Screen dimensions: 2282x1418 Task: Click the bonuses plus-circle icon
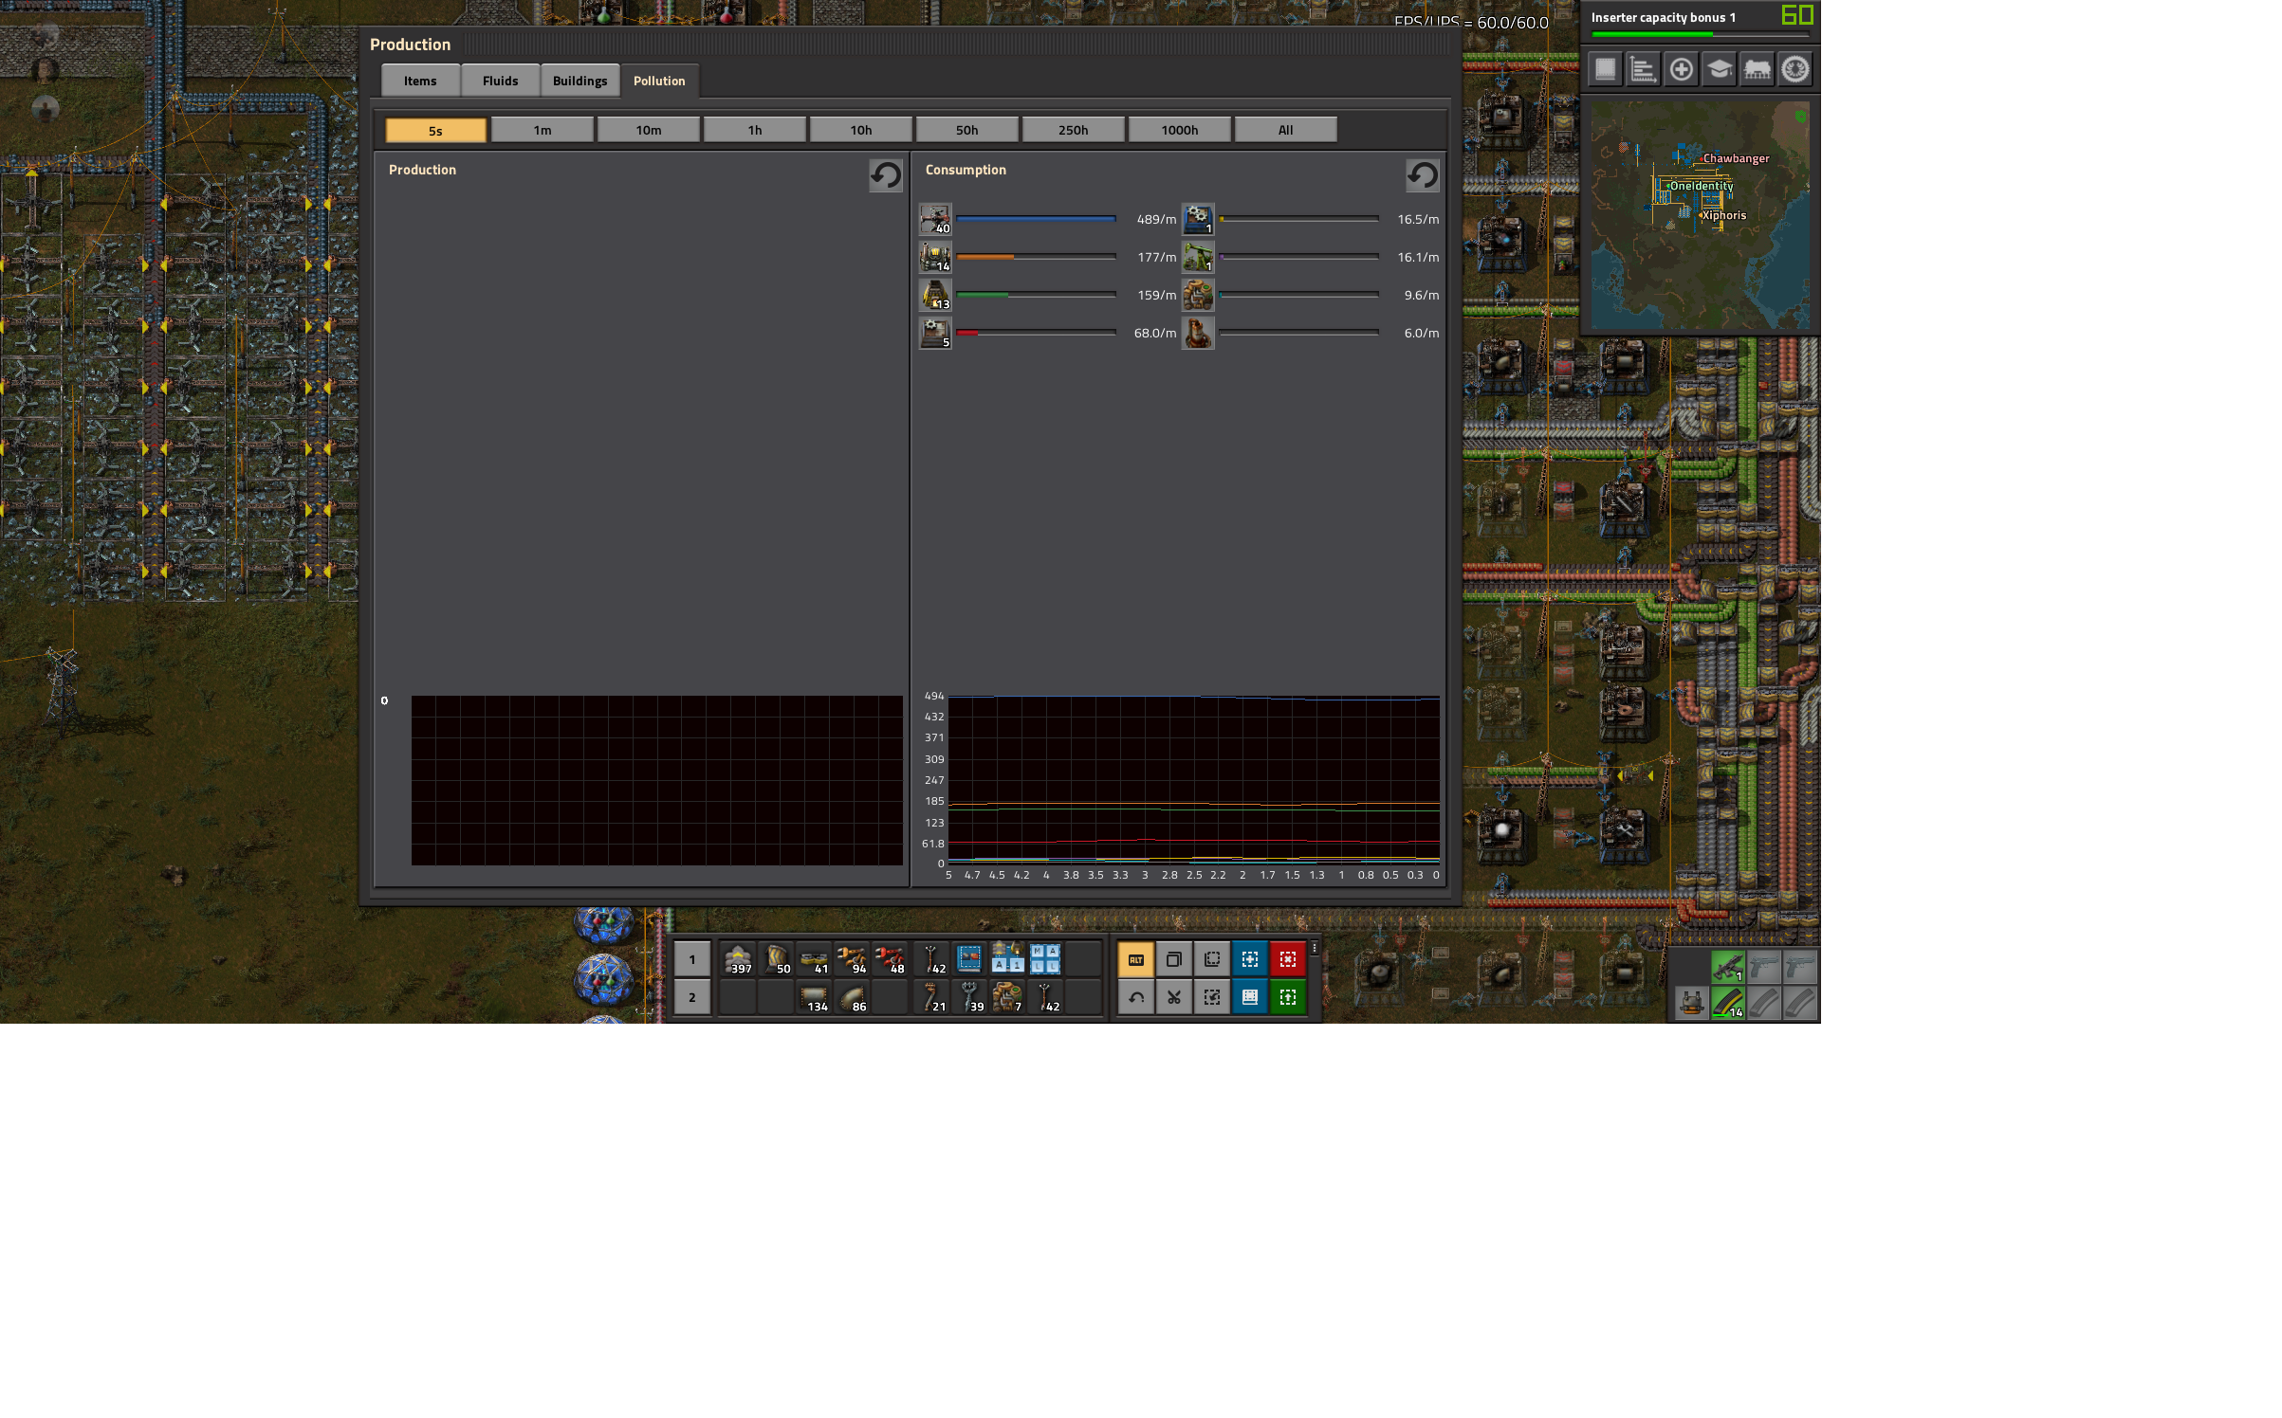click(1681, 69)
